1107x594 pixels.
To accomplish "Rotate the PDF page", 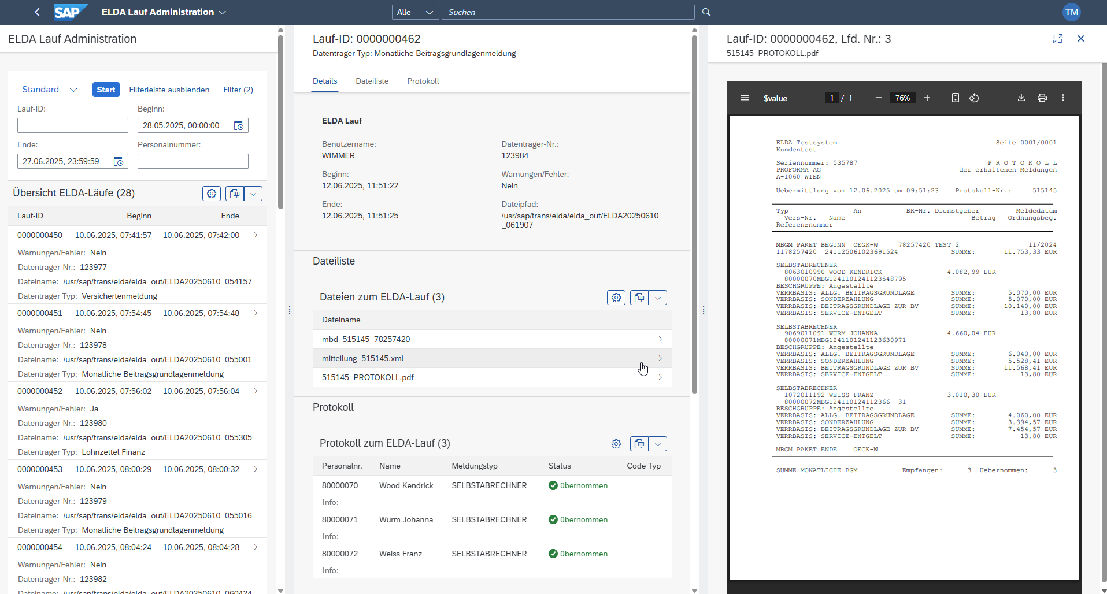I will (974, 98).
